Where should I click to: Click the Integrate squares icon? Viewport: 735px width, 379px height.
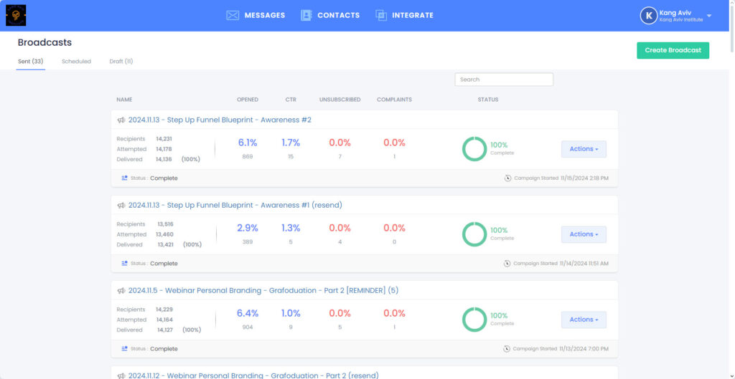click(x=381, y=16)
